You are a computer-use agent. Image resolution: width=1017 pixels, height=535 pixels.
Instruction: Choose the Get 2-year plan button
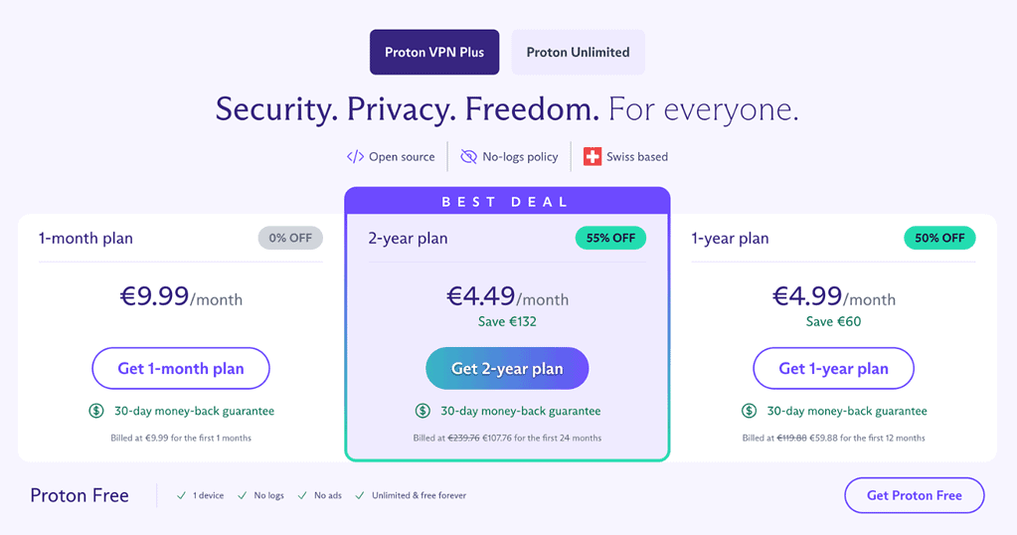pyautogui.click(x=507, y=368)
